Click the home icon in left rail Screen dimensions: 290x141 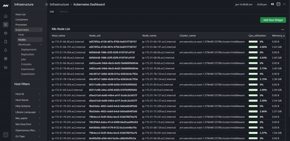[6, 16]
